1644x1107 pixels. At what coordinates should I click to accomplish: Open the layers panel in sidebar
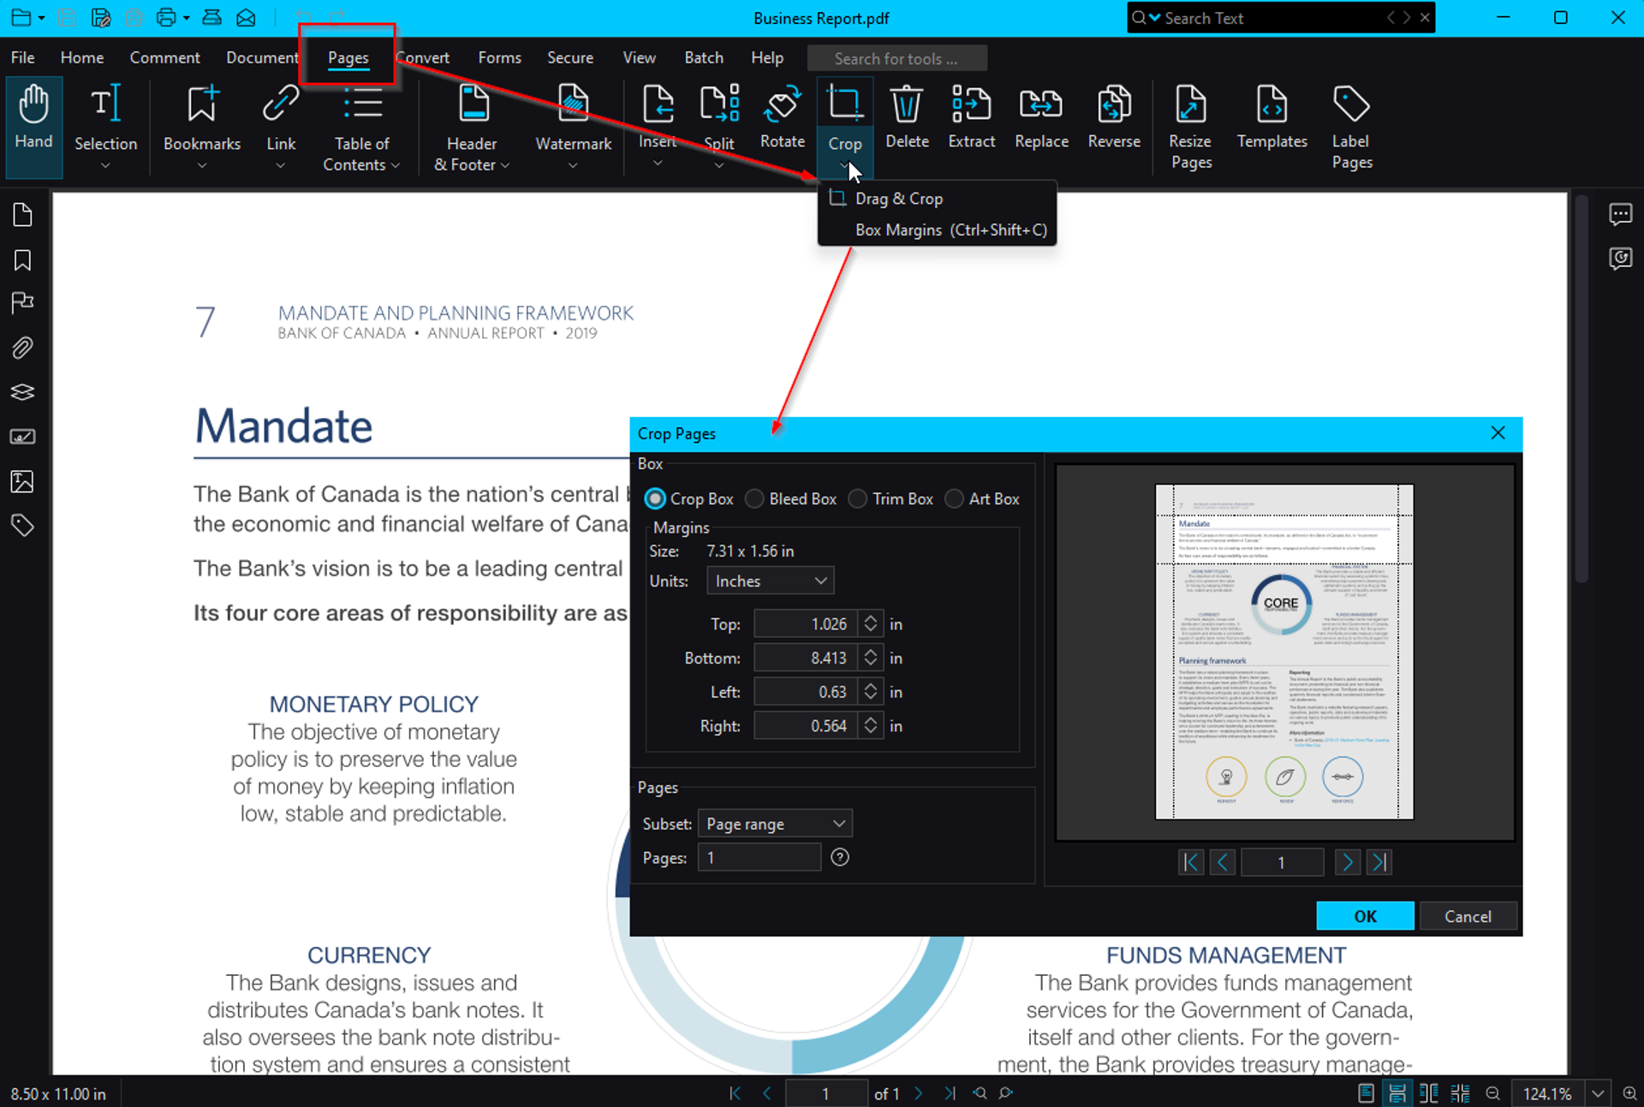[x=22, y=392]
